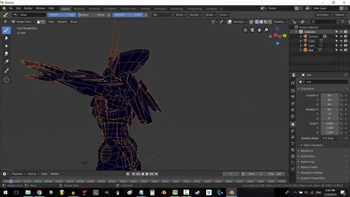Expand the Relations panel

(306, 151)
